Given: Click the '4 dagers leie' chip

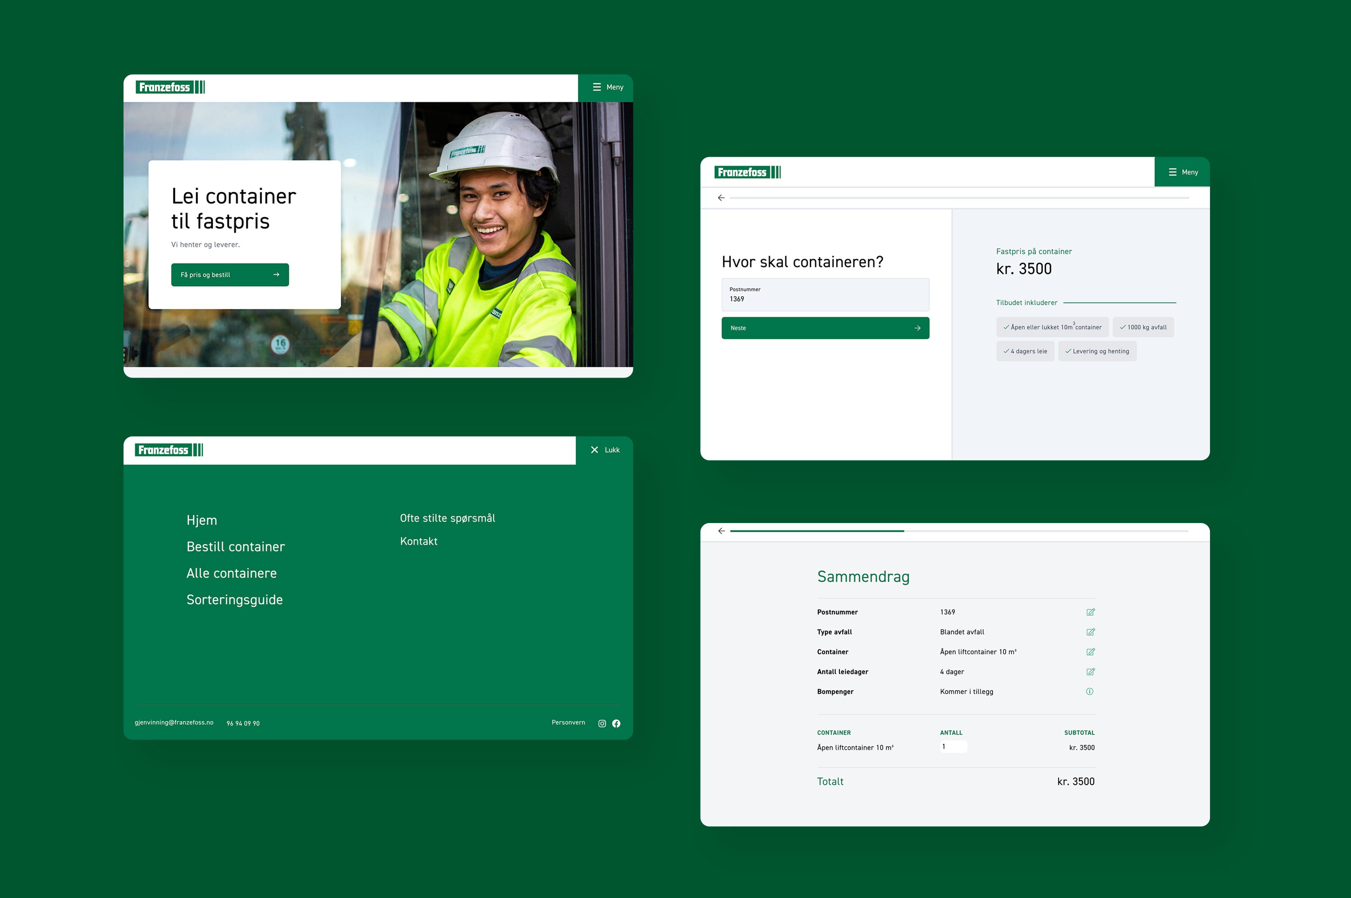Looking at the screenshot, I should point(1025,351).
